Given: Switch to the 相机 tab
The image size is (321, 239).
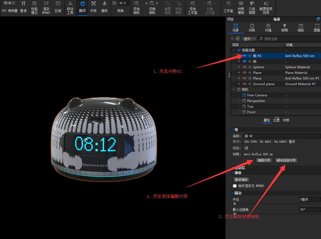Looking at the screenshot, I should [301, 28].
